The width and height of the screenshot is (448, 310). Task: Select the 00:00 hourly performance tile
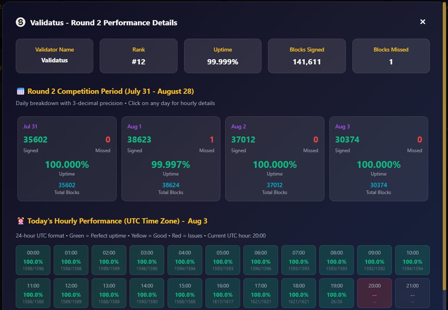[33, 260]
